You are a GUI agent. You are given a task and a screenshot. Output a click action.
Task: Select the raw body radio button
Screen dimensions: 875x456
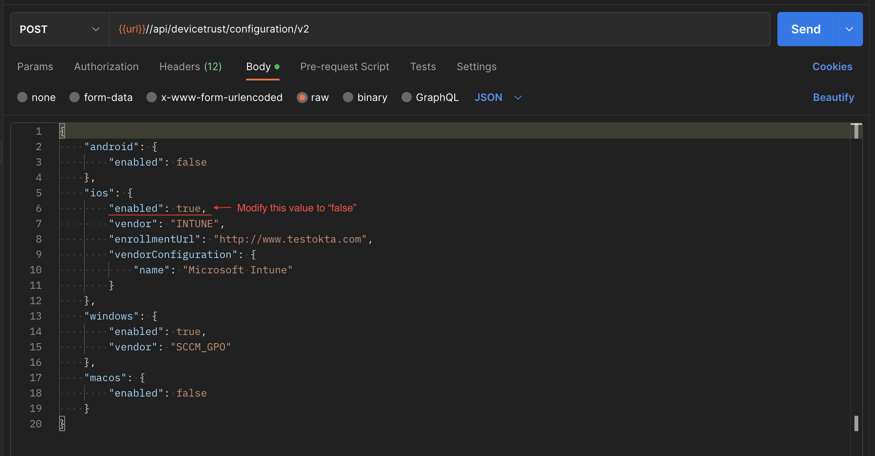(302, 98)
